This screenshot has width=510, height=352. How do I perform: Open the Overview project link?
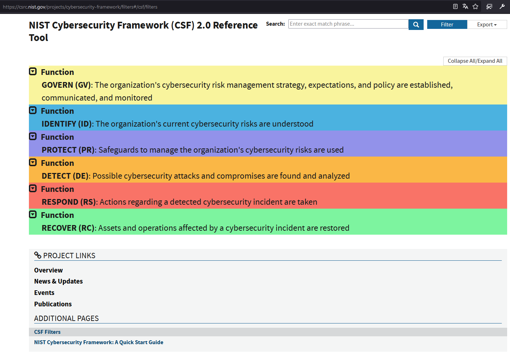tap(49, 270)
